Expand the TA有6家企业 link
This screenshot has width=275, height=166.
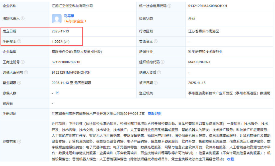point(75,21)
